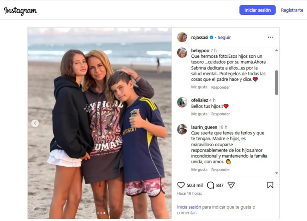Click the Instagram logo
Image resolution: width=307 pixels, height=221 pixels.
(20, 10)
